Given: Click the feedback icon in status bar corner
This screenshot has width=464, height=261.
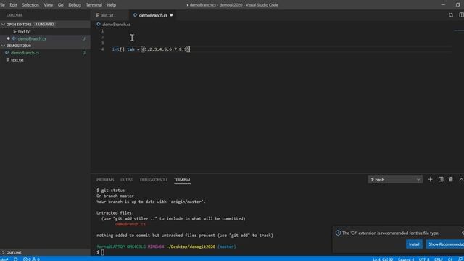Looking at the screenshot, I should (x=460, y=259).
